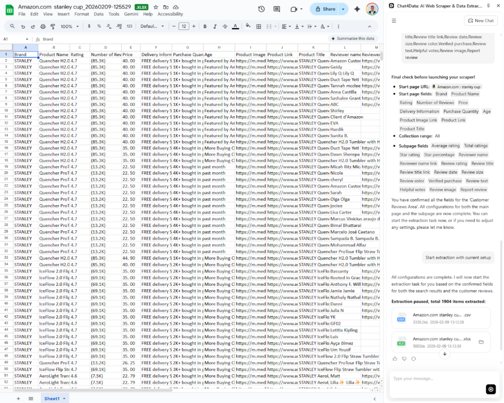The height and width of the screenshot is (403, 504).
Task: Toggle bold formatting for cell A1
Action: click(x=205, y=26)
